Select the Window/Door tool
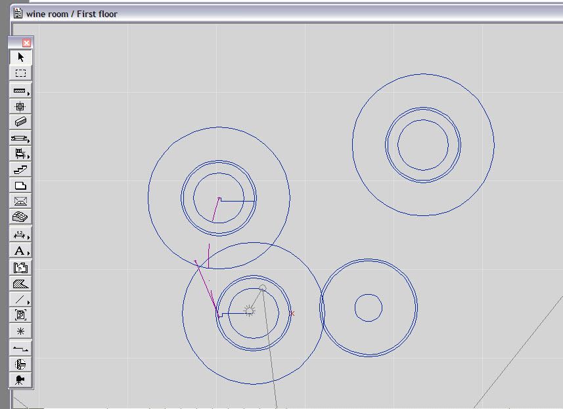This screenshot has height=409, width=563. [x=20, y=138]
